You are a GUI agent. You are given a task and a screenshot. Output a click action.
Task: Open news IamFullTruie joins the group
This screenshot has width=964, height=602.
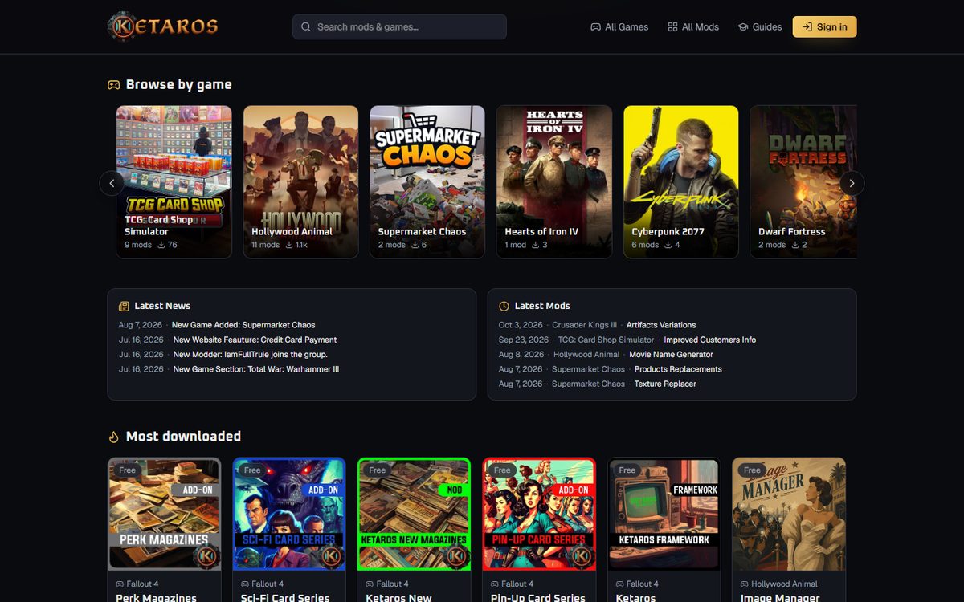[x=251, y=354]
